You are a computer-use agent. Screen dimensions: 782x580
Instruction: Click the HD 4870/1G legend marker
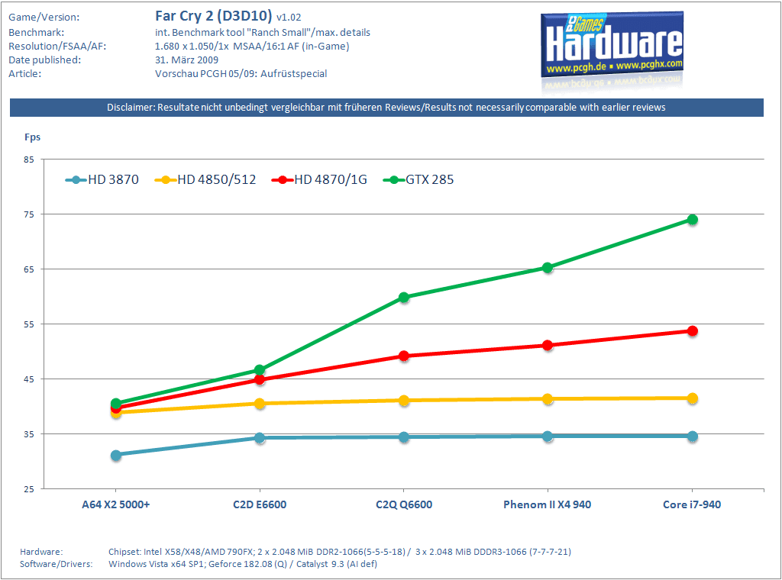pos(283,180)
